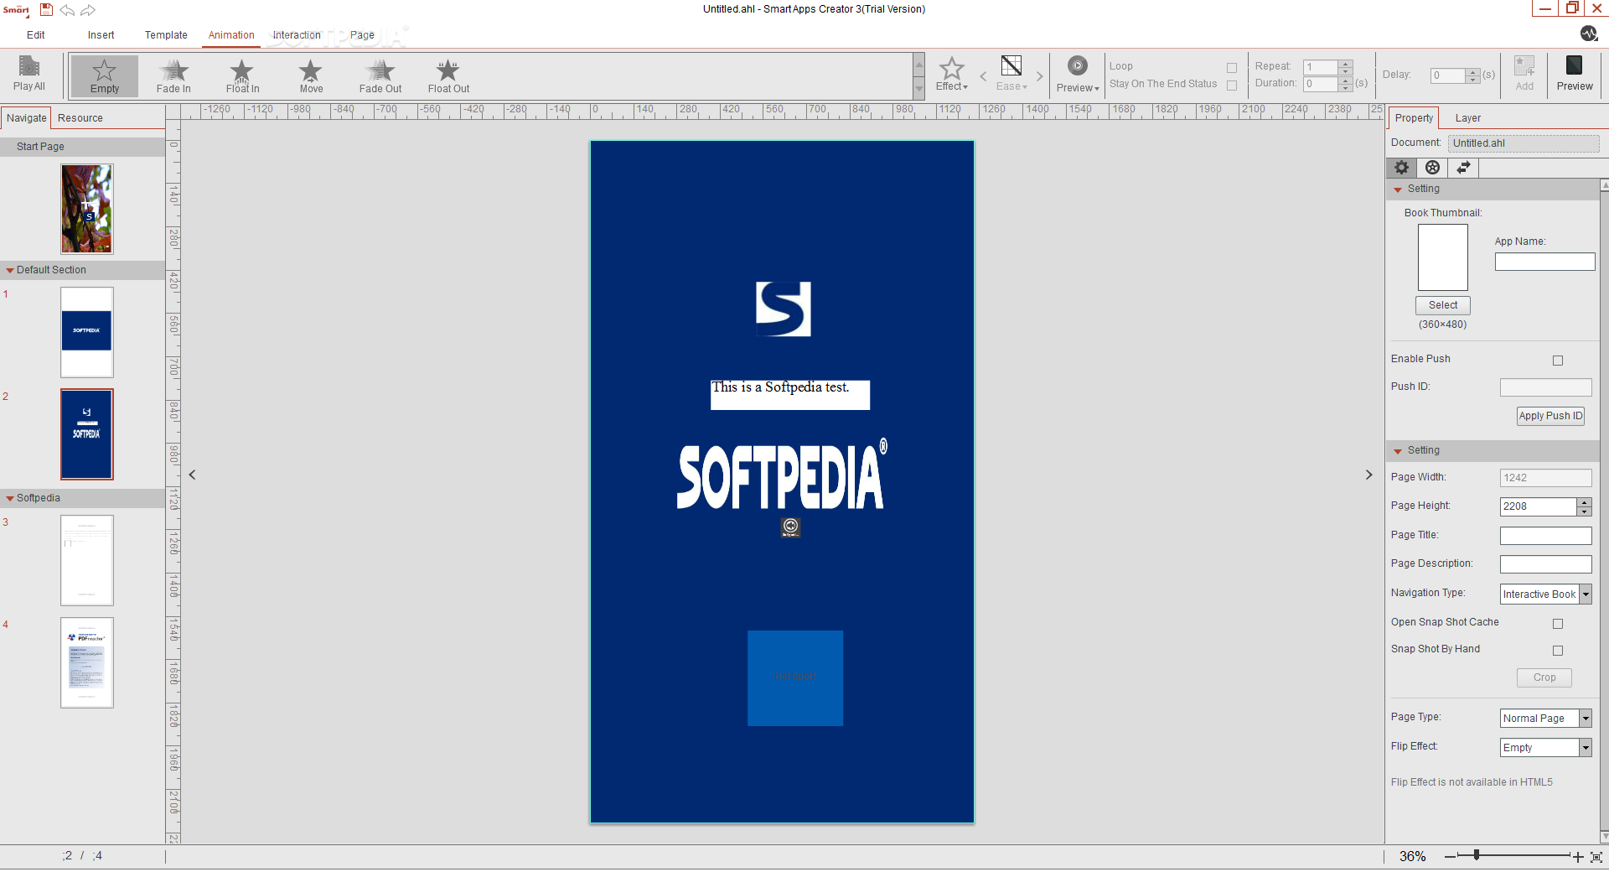The height and width of the screenshot is (872, 1609).
Task: Open the Template menu
Action: pyautogui.click(x=166, y=35)
